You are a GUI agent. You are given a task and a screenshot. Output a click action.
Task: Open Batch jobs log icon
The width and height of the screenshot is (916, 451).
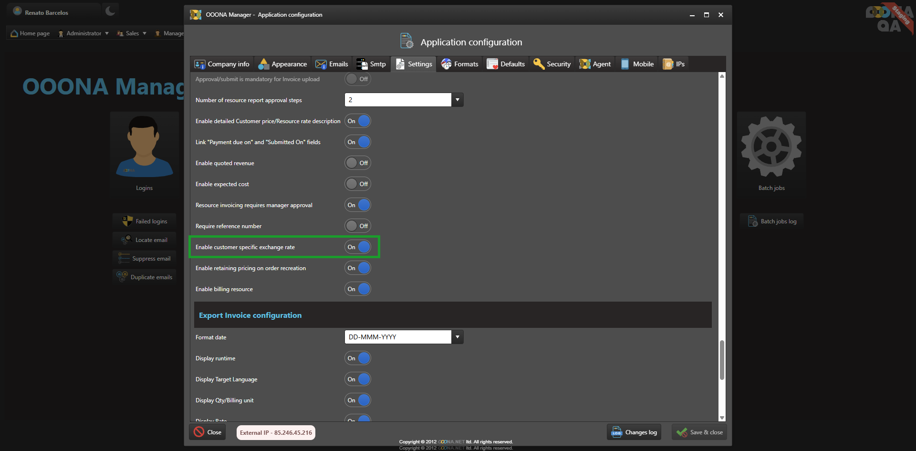click(752, 221)
